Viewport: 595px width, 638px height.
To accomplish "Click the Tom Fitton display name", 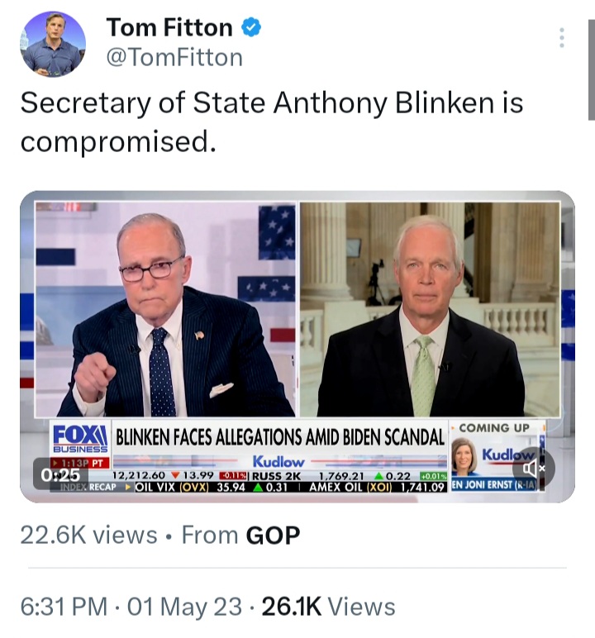I will coord(169,27).
